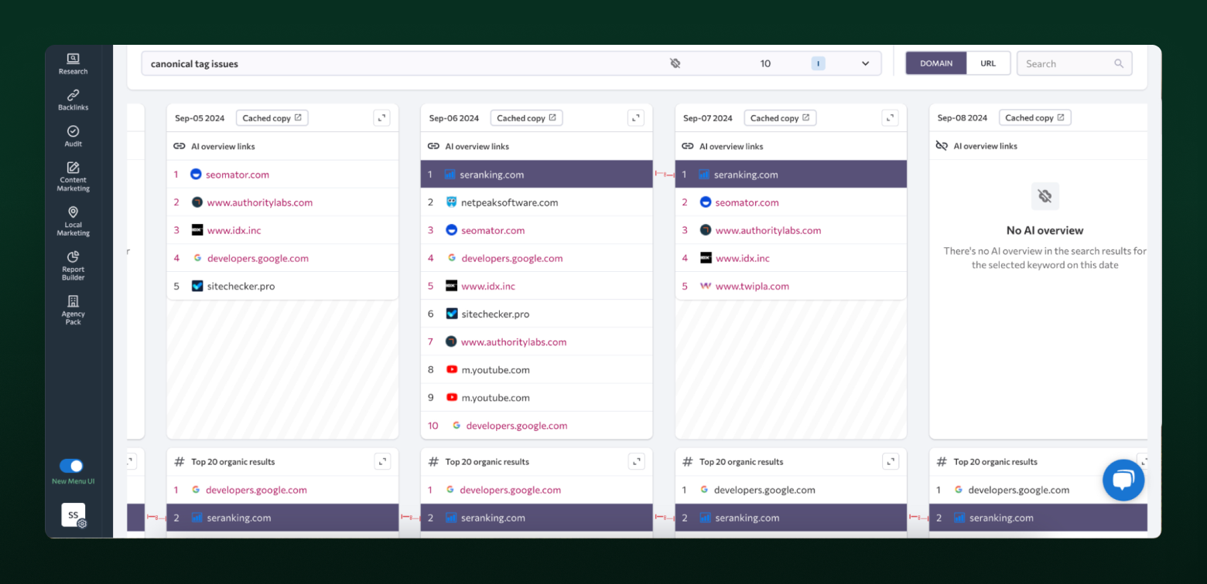Select seranking.com in Sep-08 organic results
The width and height of the screenshot is (1207, 584).
pyautogui.click(x=1038, y=518)
